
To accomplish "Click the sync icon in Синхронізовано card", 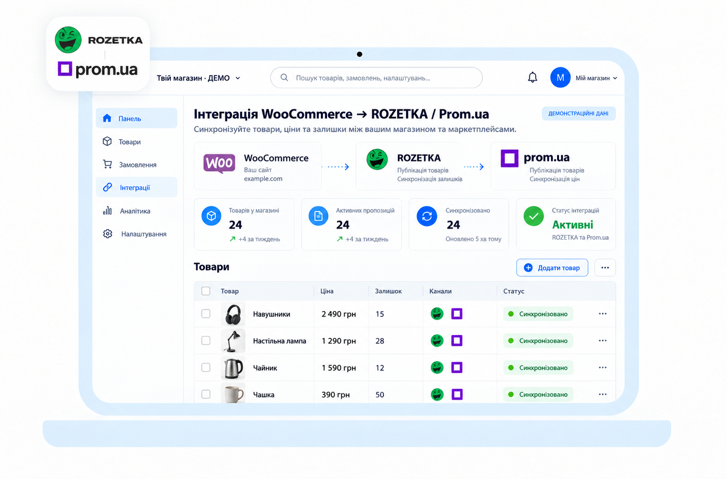I will pyautogui.click(x=427, y=216).
